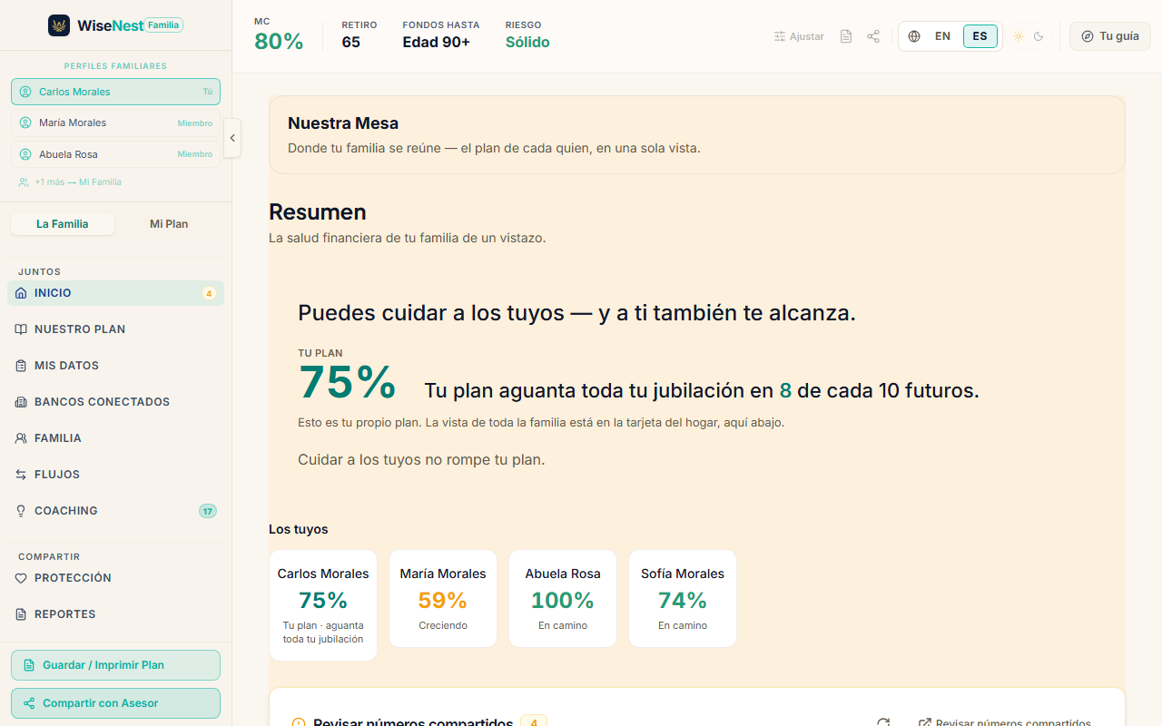
Task: Click the globe language icon
Action: 914,36
